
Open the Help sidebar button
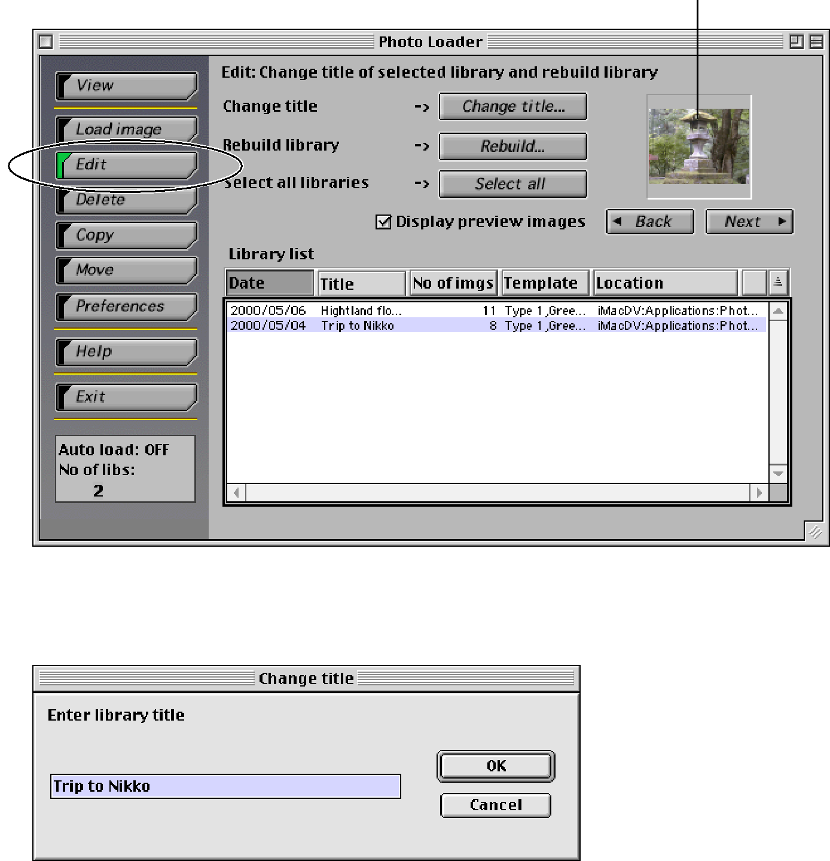(x=126, y=352)
